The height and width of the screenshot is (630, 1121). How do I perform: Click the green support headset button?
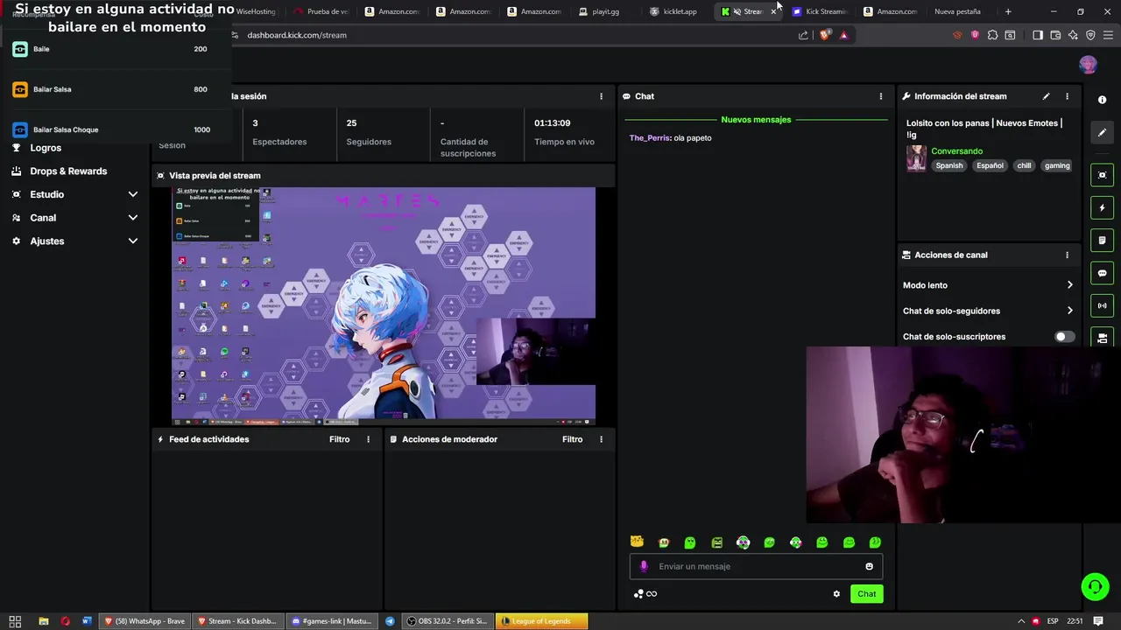pos(1095,586)
